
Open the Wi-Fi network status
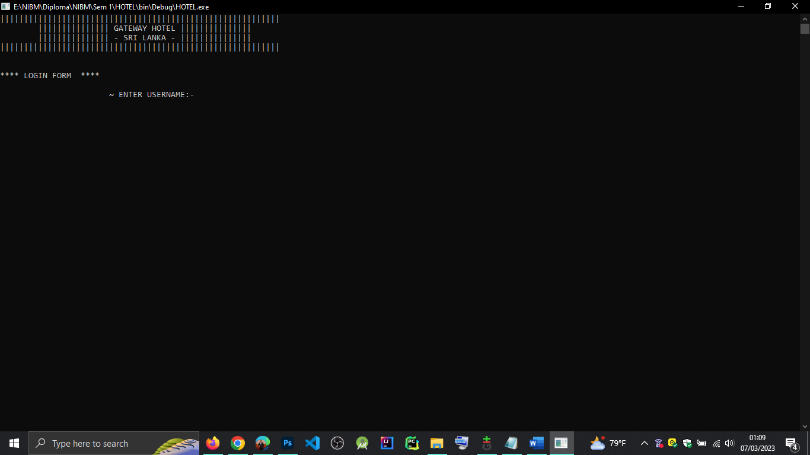[715, 443]
